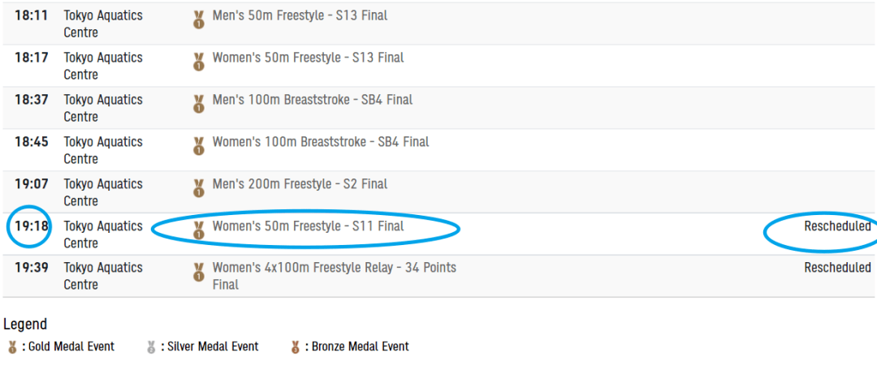Open Women's 100m Breaststroke - SB4 Final
The image size is (877, 370).
click(x=321, y=142)
